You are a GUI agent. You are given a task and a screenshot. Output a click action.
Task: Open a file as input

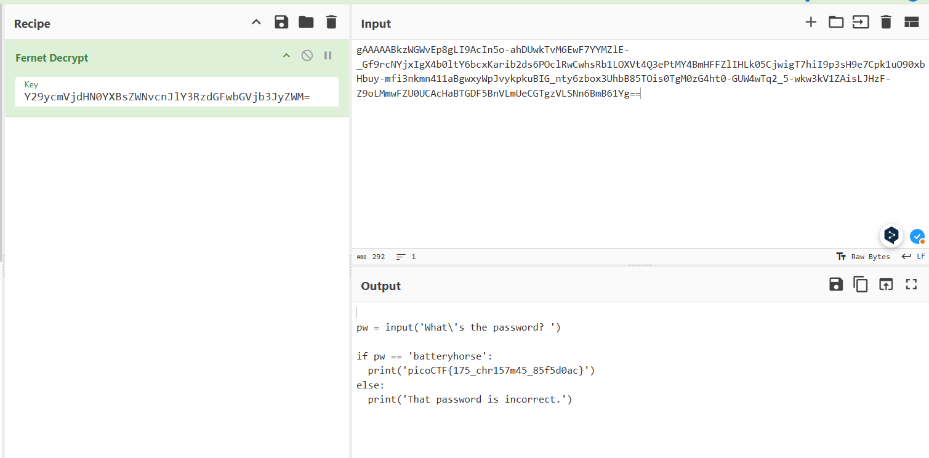pos(860,23)
